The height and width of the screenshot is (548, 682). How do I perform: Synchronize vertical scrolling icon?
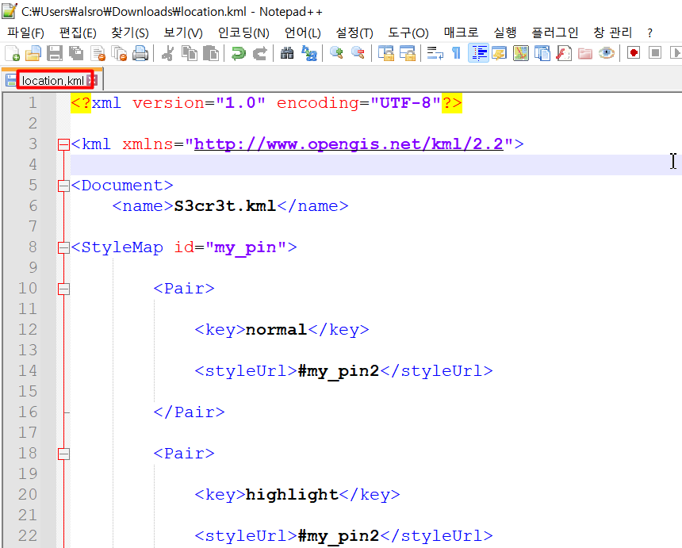tap(385, 53)
